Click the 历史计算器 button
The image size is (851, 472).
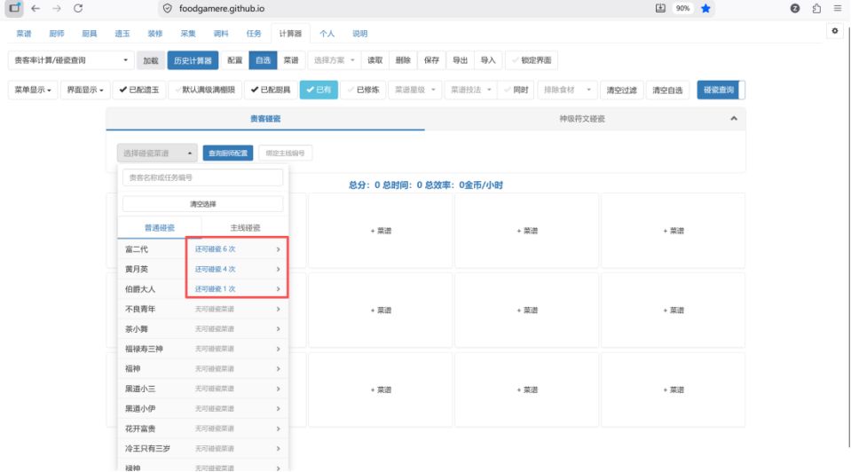coord(193,60)
